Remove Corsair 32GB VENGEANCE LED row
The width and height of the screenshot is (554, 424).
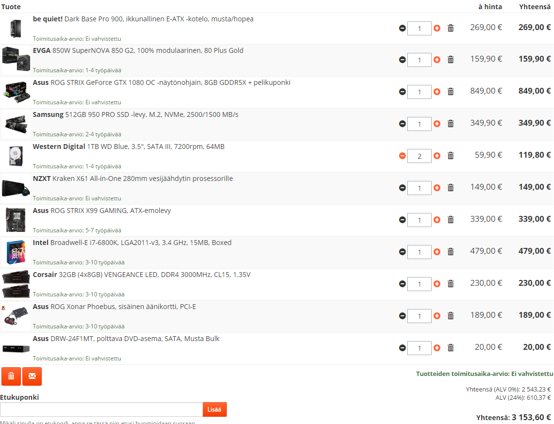(451, 284)
